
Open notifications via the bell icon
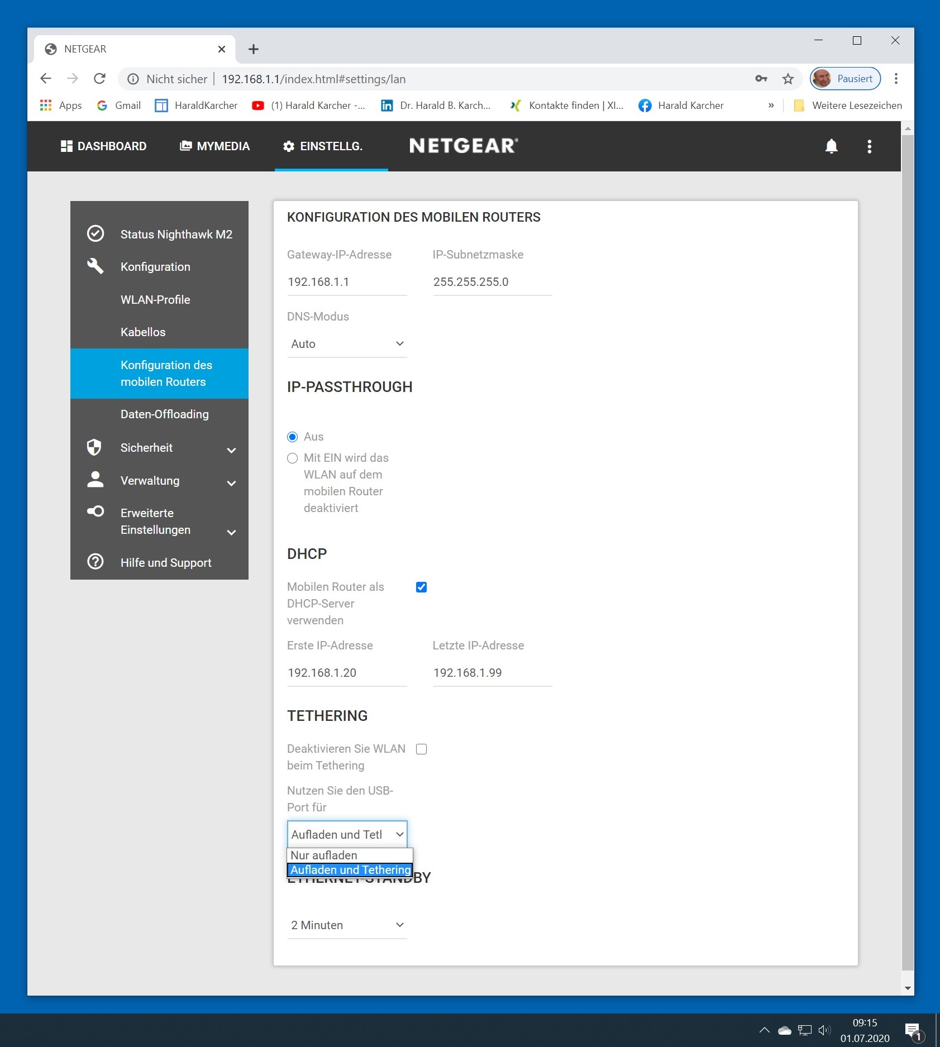pyautogui.click(x=831, y=146)
